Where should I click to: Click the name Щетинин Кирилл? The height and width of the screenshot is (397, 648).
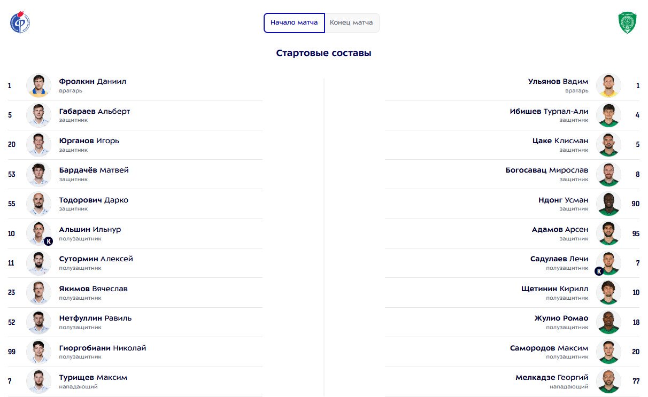click(555, 289)
